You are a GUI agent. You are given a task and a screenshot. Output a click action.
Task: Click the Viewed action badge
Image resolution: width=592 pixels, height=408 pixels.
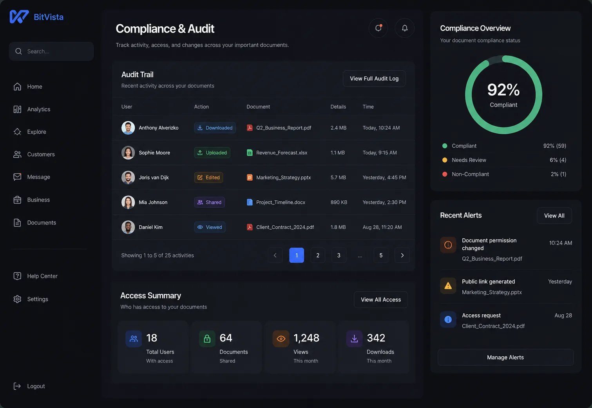click(x=210, y=227)
